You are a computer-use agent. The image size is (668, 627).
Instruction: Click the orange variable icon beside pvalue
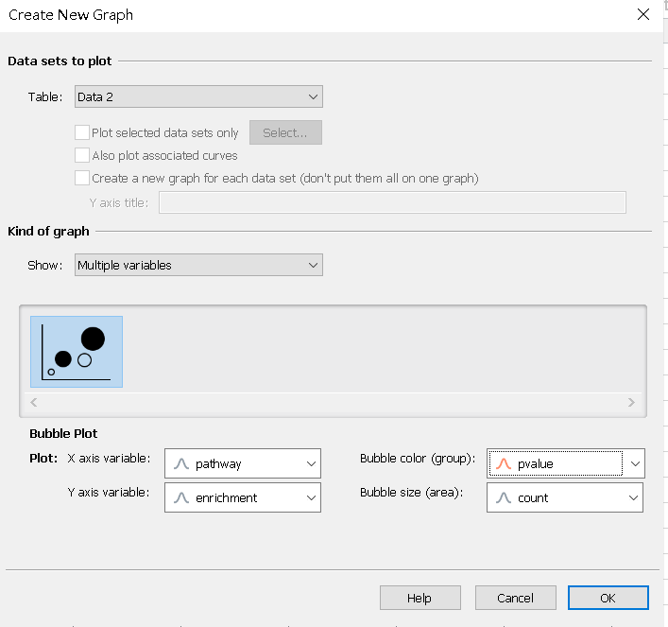(504, 463)
